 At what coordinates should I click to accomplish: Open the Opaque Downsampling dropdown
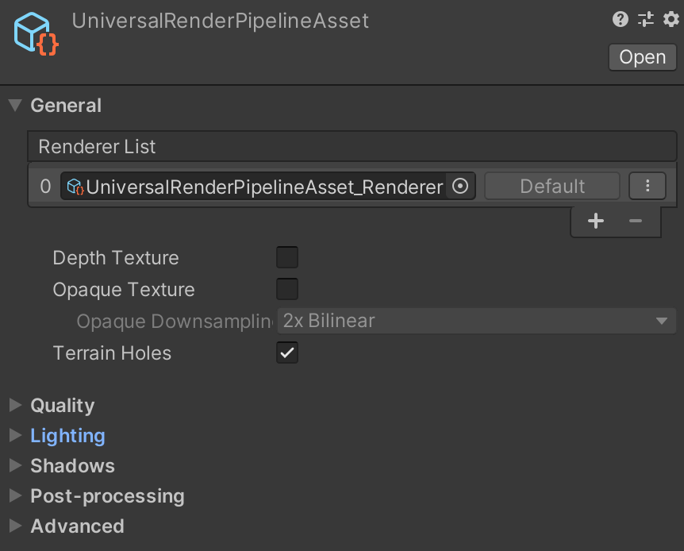click(476, 321)
